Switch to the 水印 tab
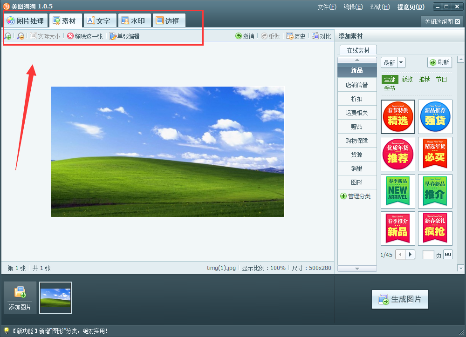The image size is (466, 337). pyautogui.click(x=134, y=20)
